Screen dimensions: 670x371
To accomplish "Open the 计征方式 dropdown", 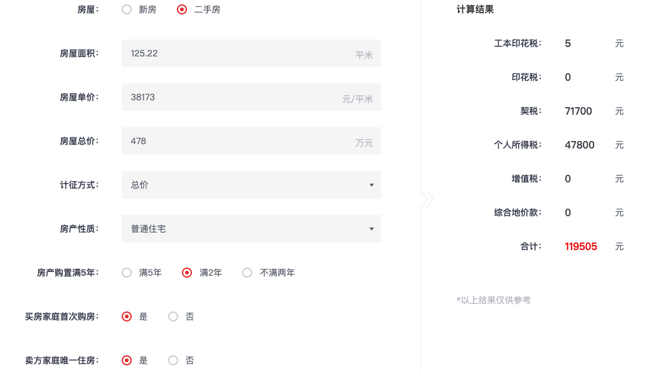I will 251,185.
